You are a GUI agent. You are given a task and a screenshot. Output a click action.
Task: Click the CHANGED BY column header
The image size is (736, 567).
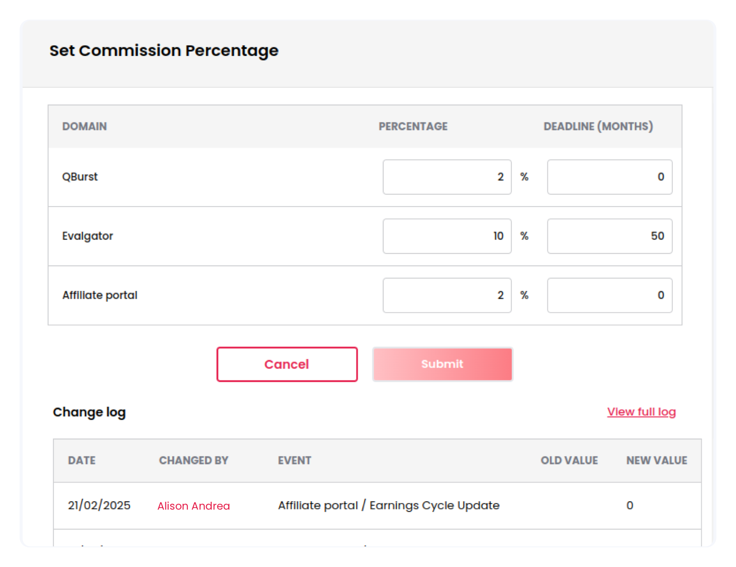coord(193,461)
